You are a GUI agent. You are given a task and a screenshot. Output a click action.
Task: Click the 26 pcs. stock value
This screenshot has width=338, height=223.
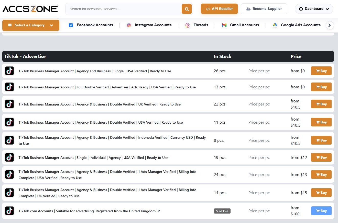pyautogui.click(x=220, y=71)
